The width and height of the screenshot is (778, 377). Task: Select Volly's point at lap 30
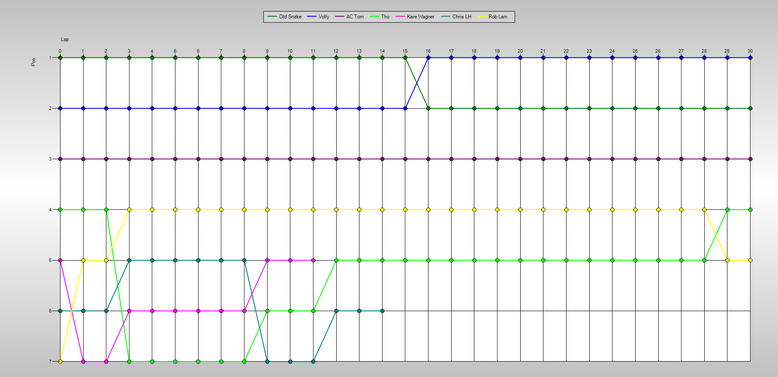750,58
